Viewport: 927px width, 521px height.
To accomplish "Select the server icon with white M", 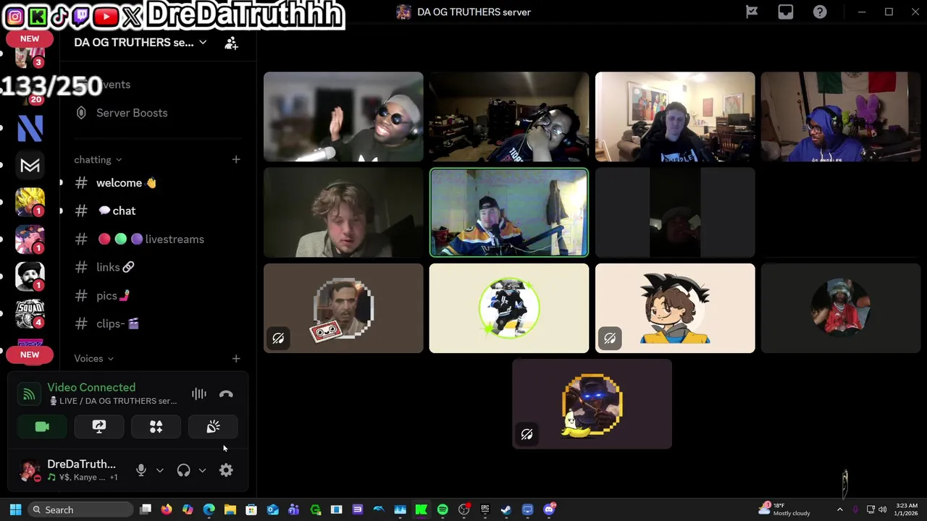I will [x=30, y=166].
